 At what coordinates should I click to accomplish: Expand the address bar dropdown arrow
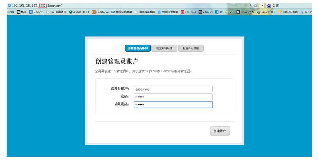262,6
